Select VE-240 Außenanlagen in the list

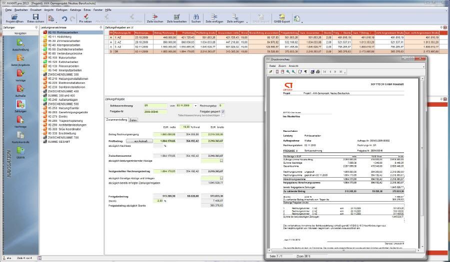pos(61,100)
